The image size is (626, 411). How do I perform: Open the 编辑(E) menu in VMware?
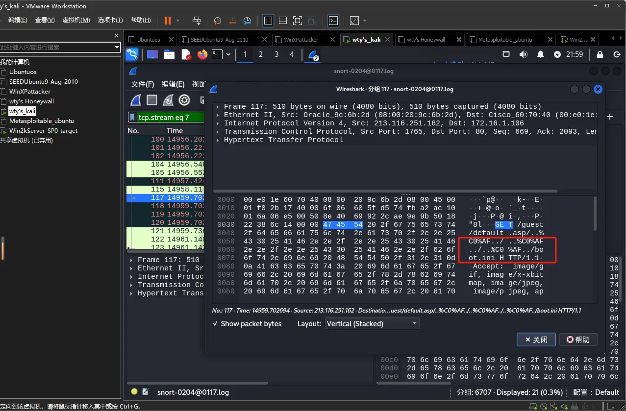(x=18, y=20)
